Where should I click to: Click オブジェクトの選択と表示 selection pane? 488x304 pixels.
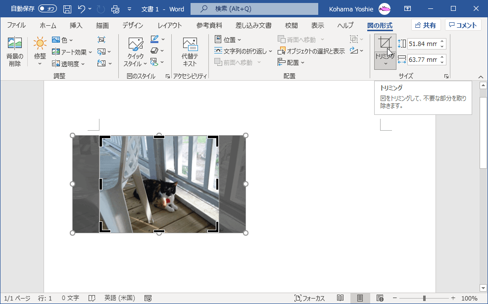[x=311, y=51]
